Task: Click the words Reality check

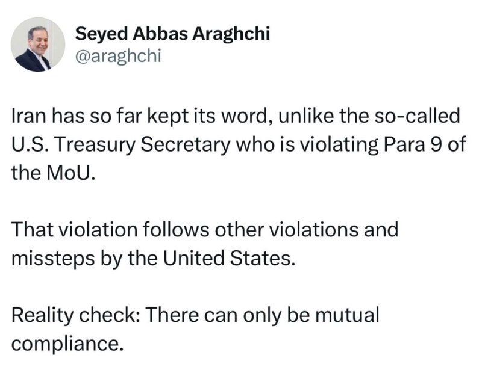Action: click(75, 315)
